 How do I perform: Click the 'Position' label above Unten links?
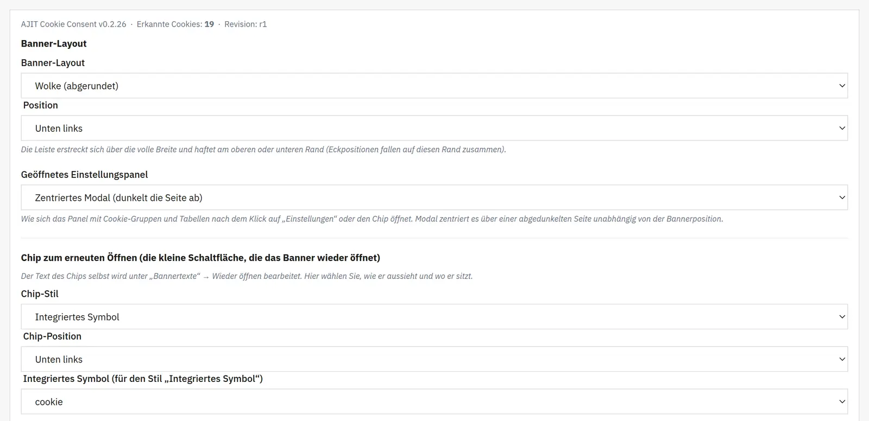click(40, 105)
